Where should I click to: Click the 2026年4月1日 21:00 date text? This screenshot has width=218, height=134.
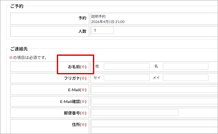coord(108,22)
